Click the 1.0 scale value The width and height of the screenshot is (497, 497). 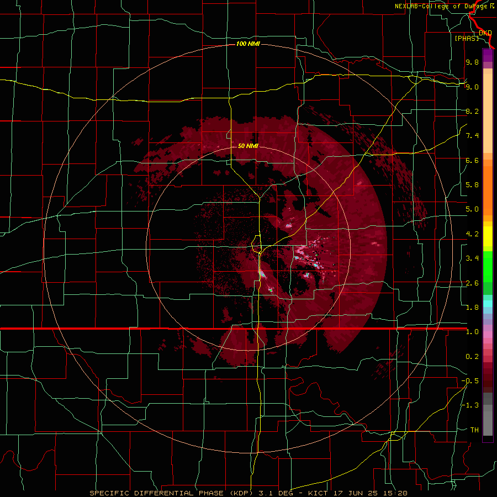tap(472, 332)
